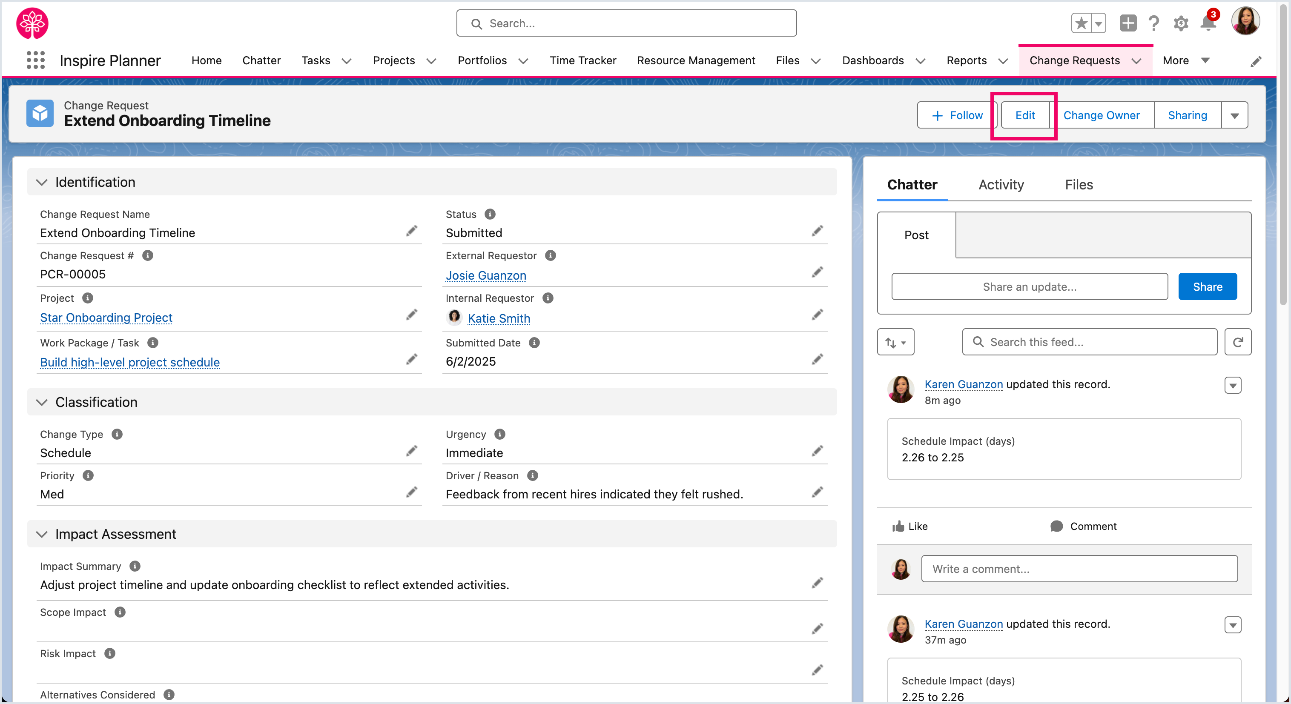Show info tooltip for Status

click(490, 215)
